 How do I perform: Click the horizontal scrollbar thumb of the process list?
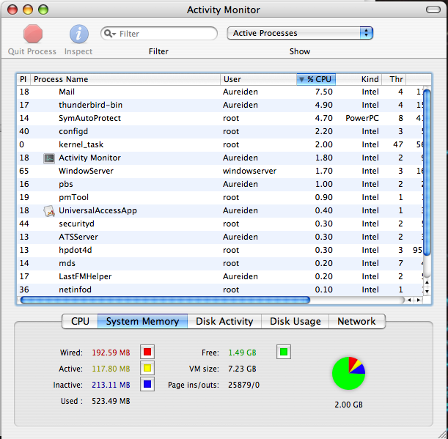point(165,300)
